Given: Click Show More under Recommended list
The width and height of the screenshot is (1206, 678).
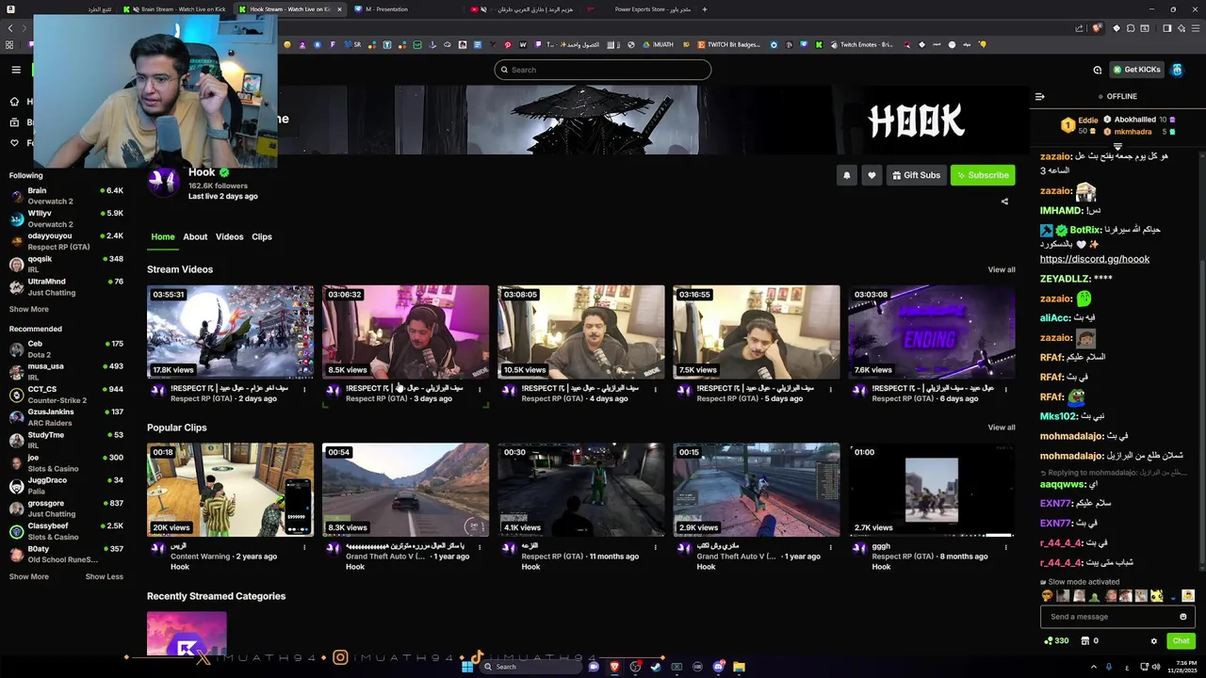Looking at the screenshot, I should tap(29, 576).
